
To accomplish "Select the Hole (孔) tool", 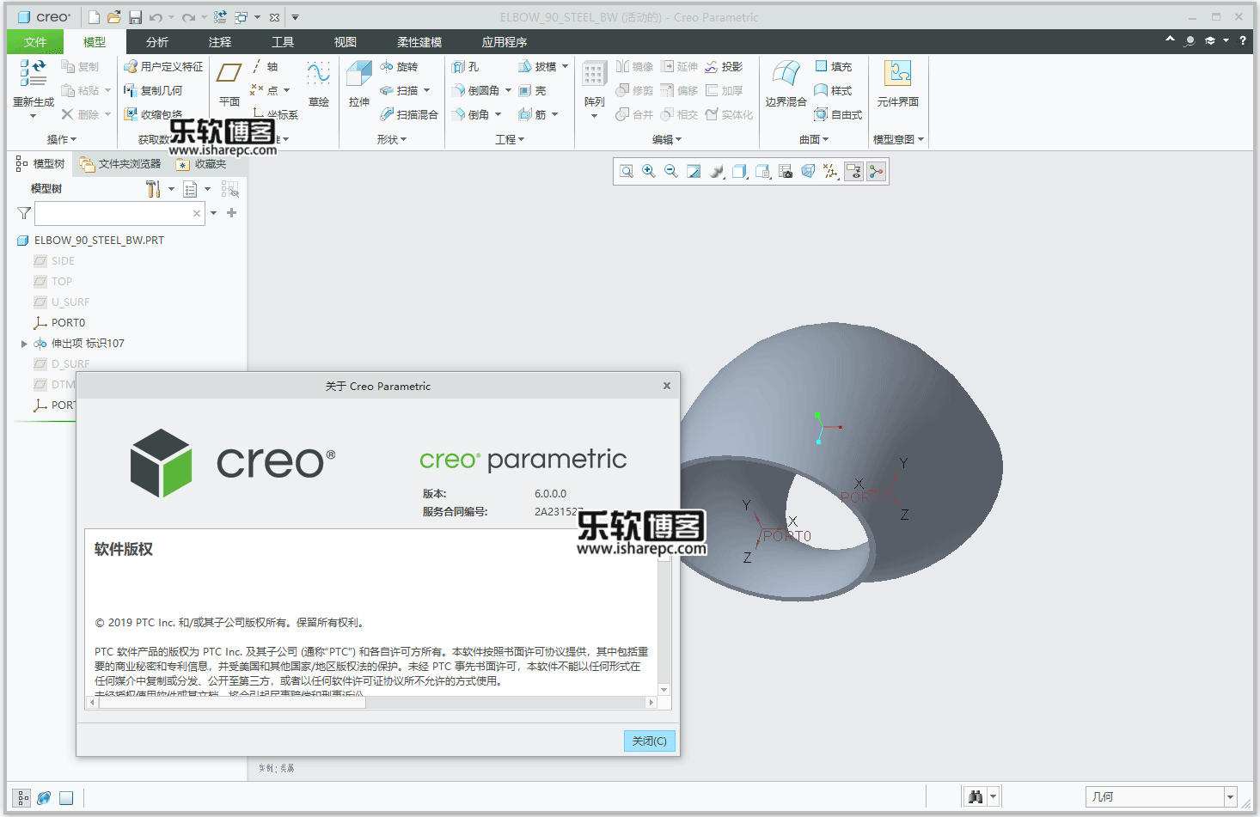I will coord(466,66).
